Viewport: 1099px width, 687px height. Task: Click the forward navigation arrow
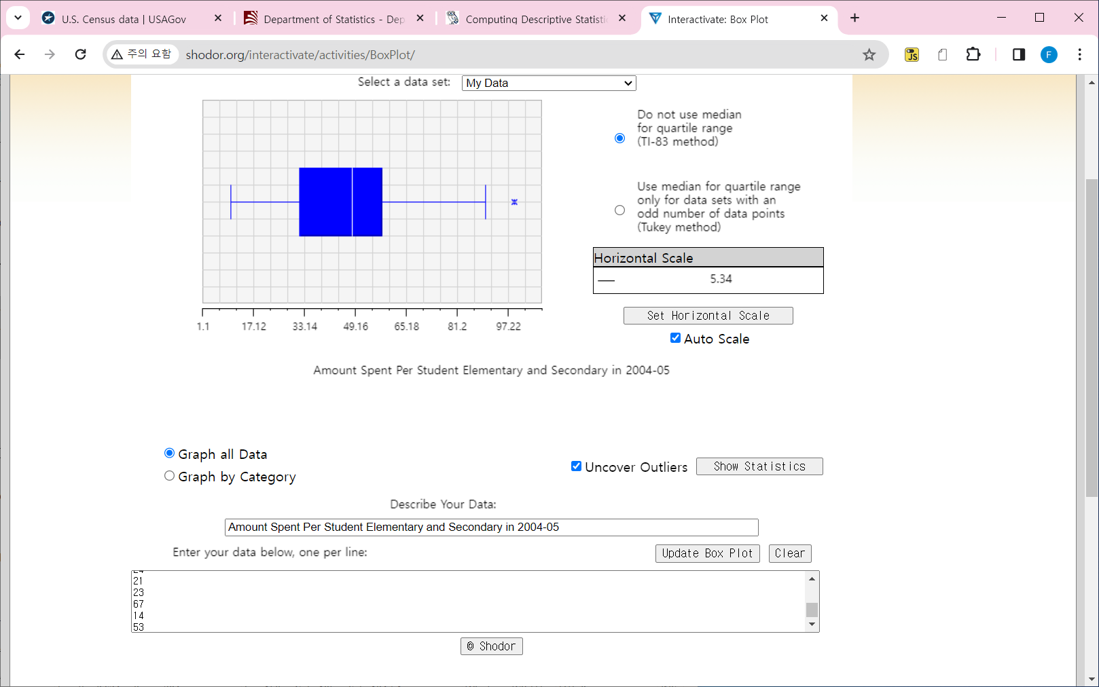pos(50,54)
